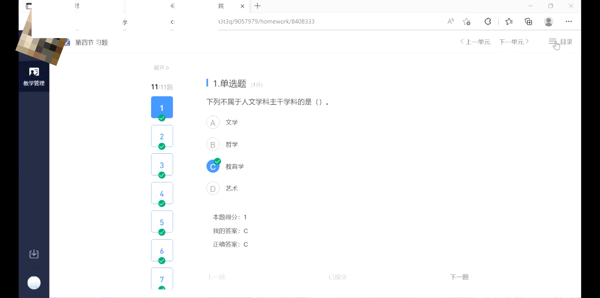This screenshot has width=600, height=298.
Task: Click the 正确答案: C text
Action: click(x=230, y=244)
